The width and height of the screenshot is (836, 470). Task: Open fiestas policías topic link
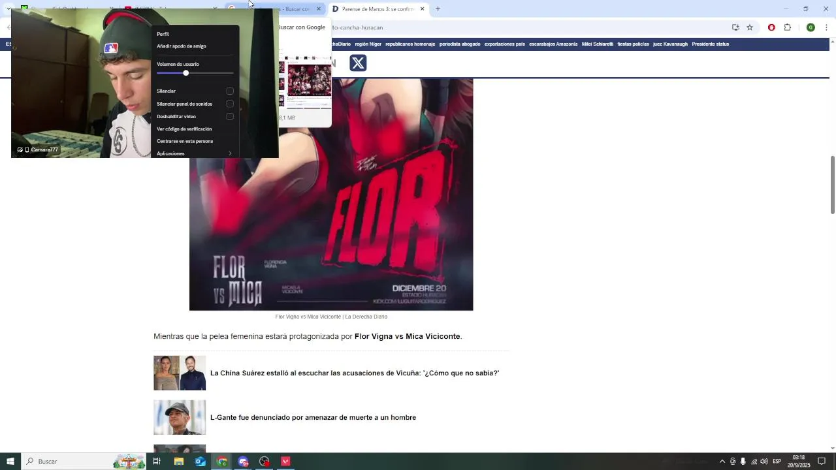(x=633, y=44)
